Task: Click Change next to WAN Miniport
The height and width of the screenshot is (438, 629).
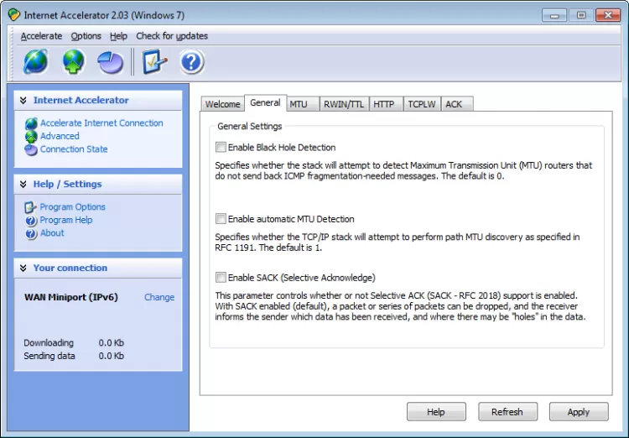Action: coord(159,297)
